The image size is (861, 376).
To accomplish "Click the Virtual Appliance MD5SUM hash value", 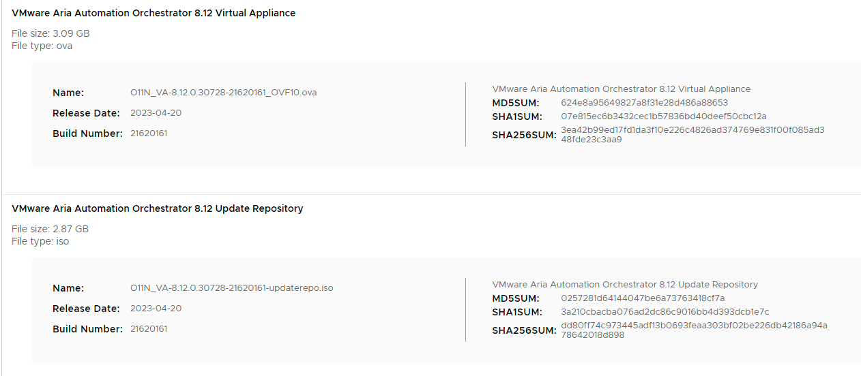I will click(644, 103).
